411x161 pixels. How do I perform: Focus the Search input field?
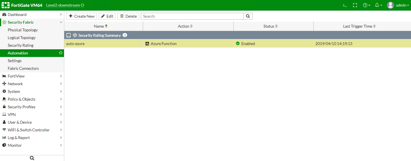(x=192, y=16)
